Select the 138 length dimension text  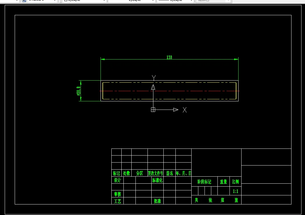pyautogui.click(x=169, y=57)
